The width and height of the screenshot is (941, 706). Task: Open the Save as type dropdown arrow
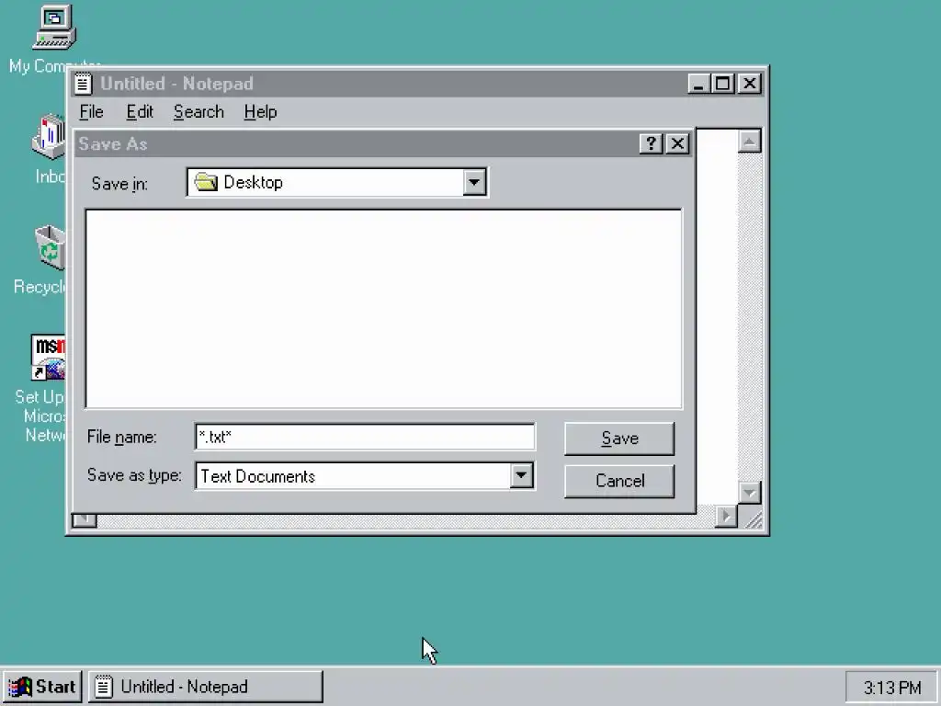pos(521,476)
